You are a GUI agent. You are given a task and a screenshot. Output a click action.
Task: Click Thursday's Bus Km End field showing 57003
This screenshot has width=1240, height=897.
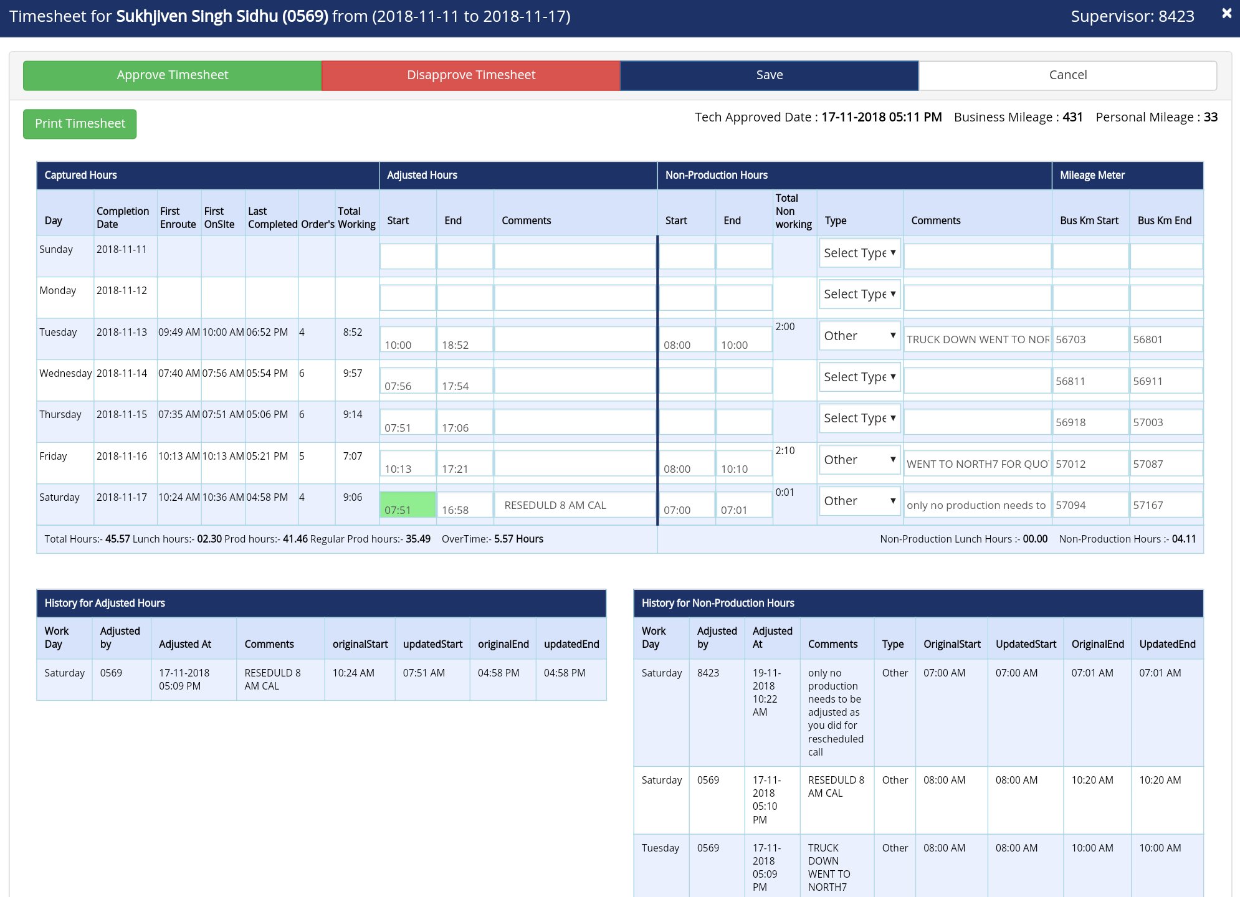(x=1166, y=422)
